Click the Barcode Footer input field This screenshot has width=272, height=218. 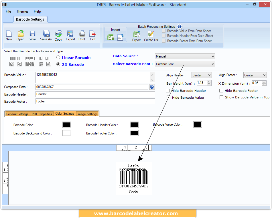point(95,101)
